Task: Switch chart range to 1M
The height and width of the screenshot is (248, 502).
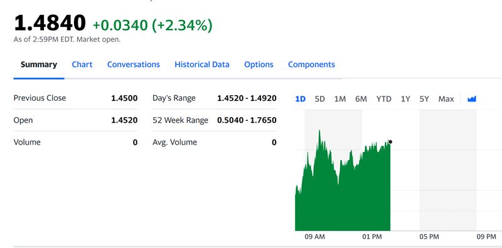Action: [x=340, y=99]
